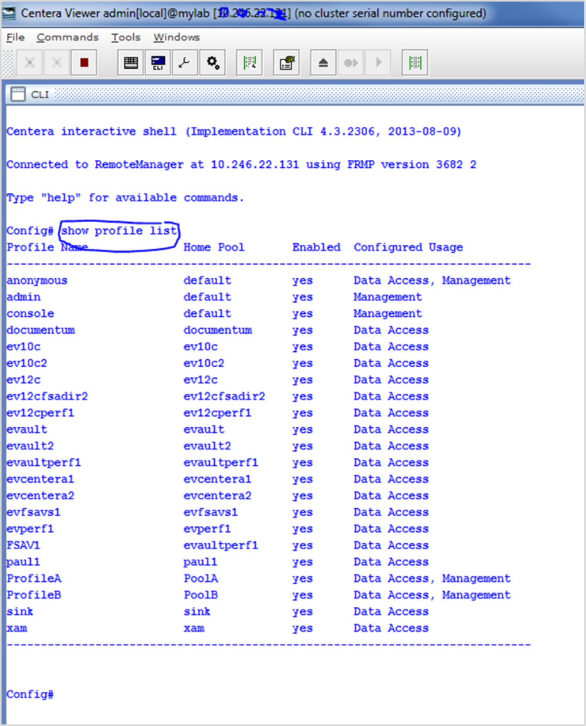The image size is (586, 726).
Task: Select the 'PoolA' home pool entry
Action: (x=201, y=578)
